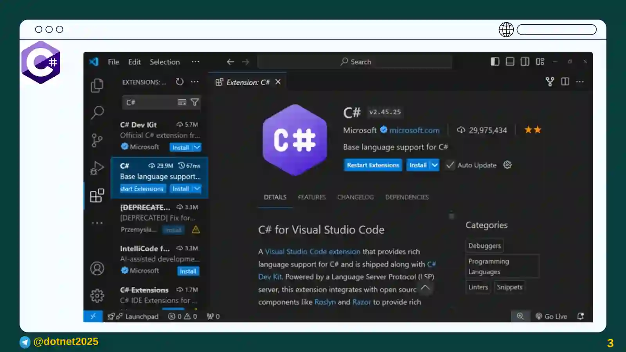The height and width of the screenshot is (352, 626).
Task: Click the Snippets category tag
Action: pyautogui.click(x=509, y=287)
